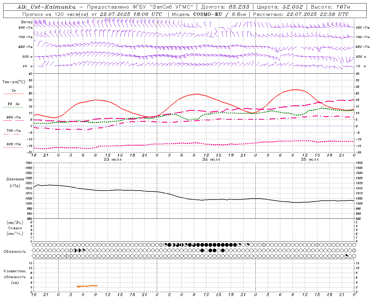Click the 500 гПа entry in temperature legend

pyautogui.click(x=14, y=144)
